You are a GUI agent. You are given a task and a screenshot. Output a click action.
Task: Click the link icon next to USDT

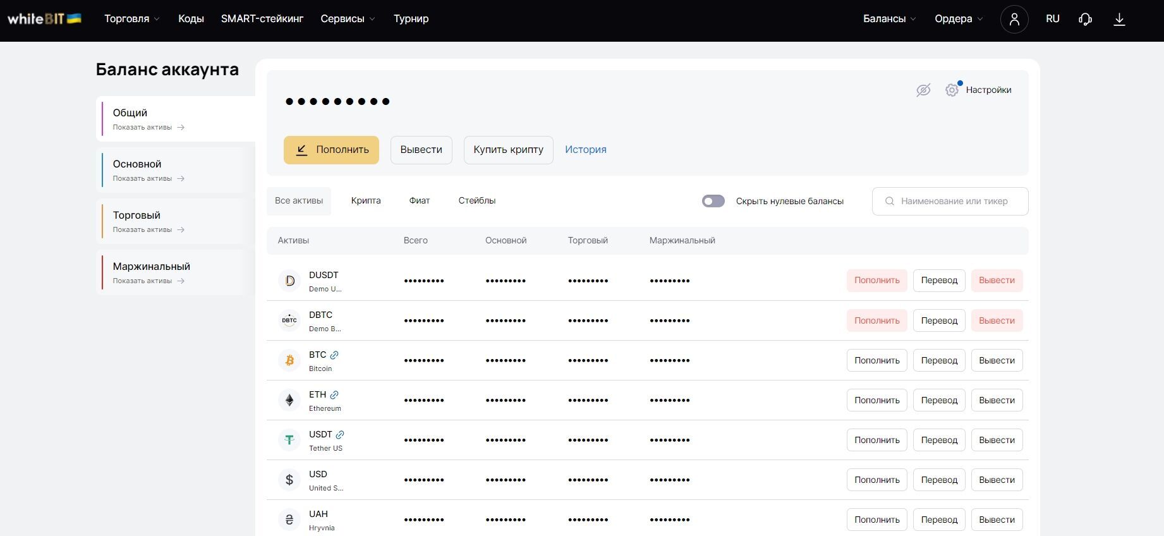tap(340, 435)
